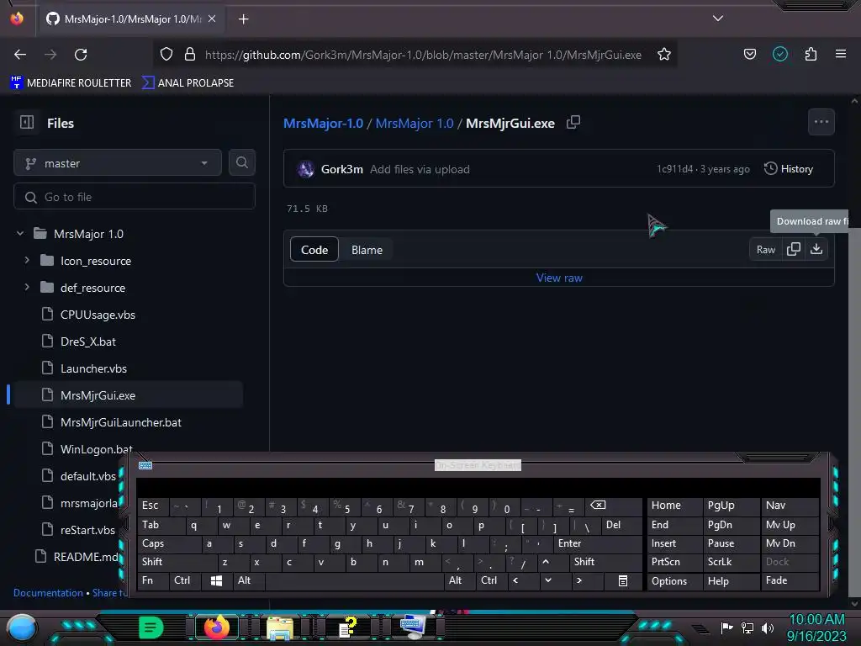Search the repository files
This screenshot has height=646, width=861.
(x=242, y=162)
